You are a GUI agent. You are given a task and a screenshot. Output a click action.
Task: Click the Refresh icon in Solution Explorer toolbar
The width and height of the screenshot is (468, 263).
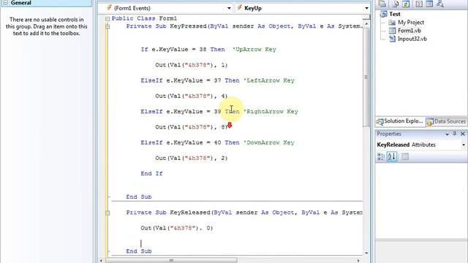point(406,4)
